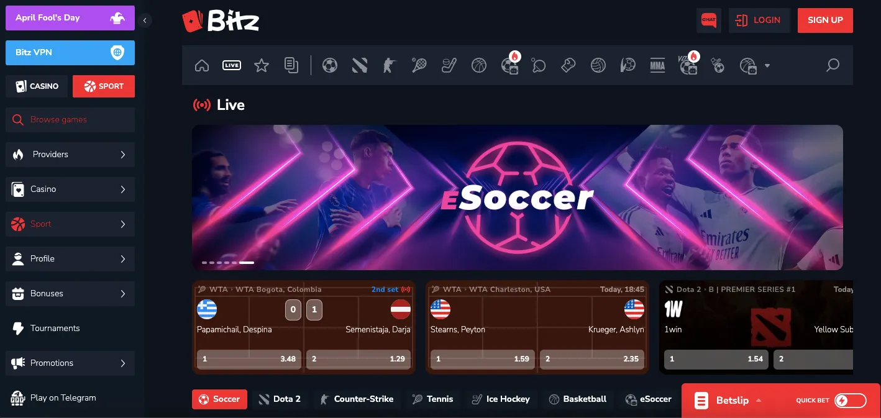Select the active last banner slide indicator
The image size is (881, 418).
click(247, 263)
